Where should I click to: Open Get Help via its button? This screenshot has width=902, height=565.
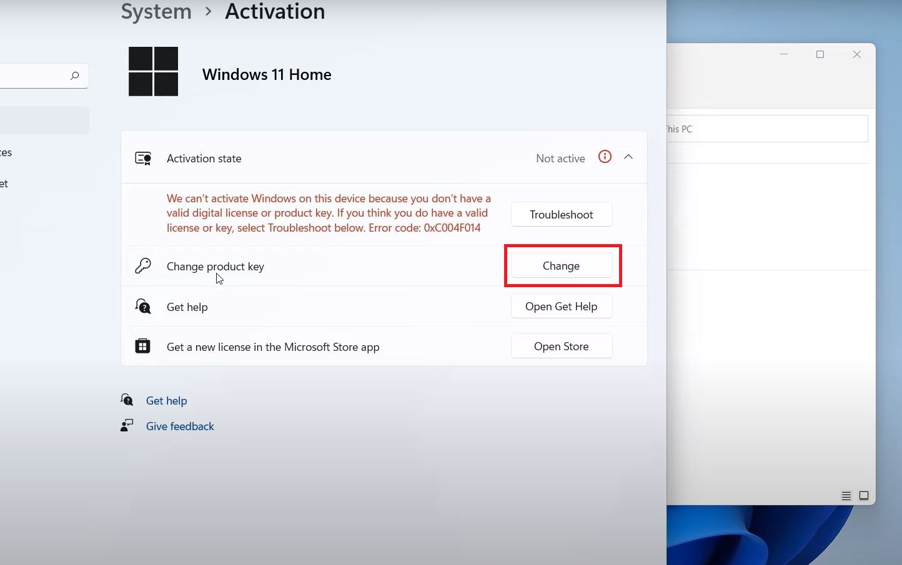click(561, 307)
